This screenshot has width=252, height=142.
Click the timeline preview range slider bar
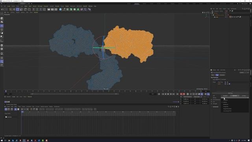tap(74, 94)
